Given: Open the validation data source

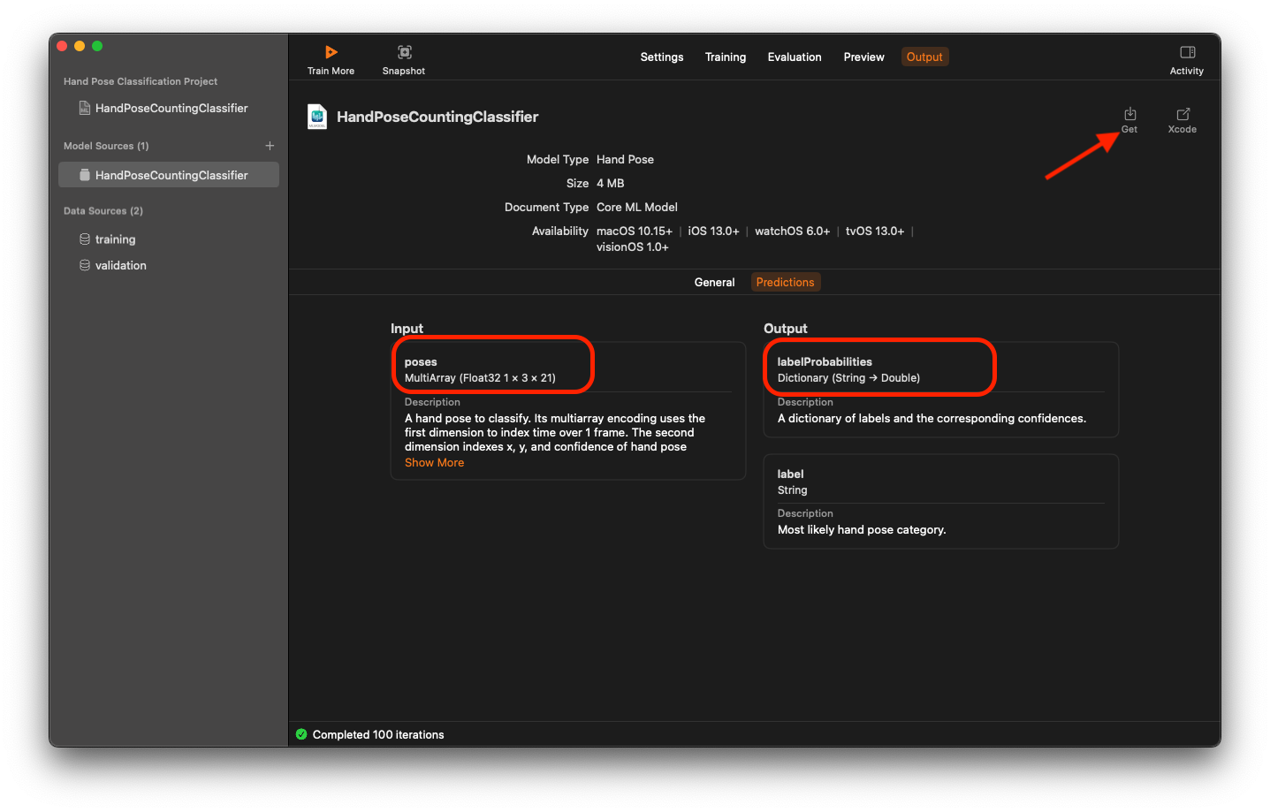Looking at the screenshot, I should [x=168, y=265].
